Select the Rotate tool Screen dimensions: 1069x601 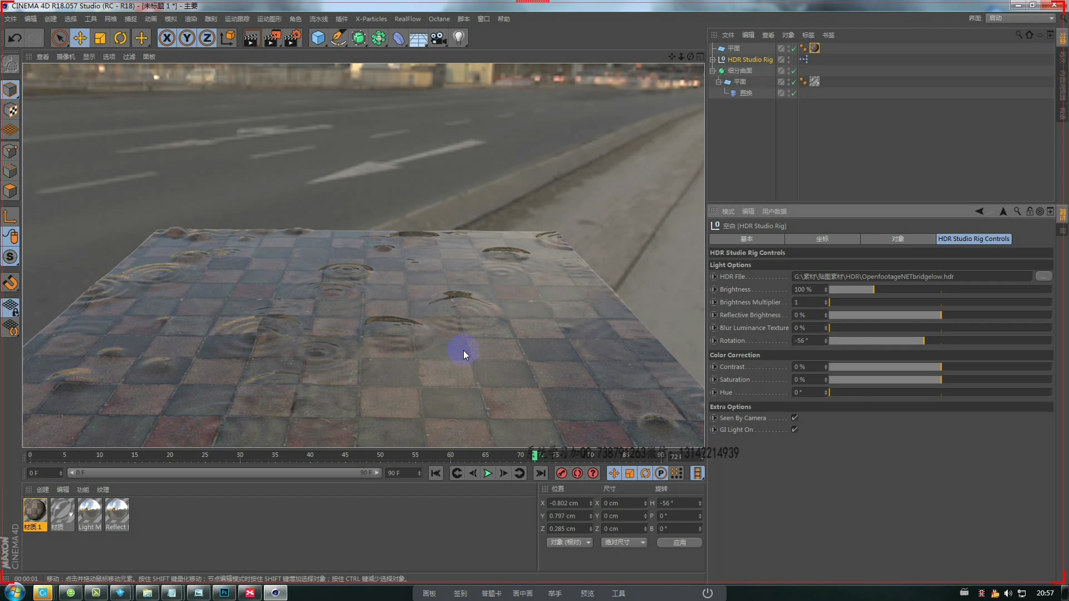tap(120, 38)
